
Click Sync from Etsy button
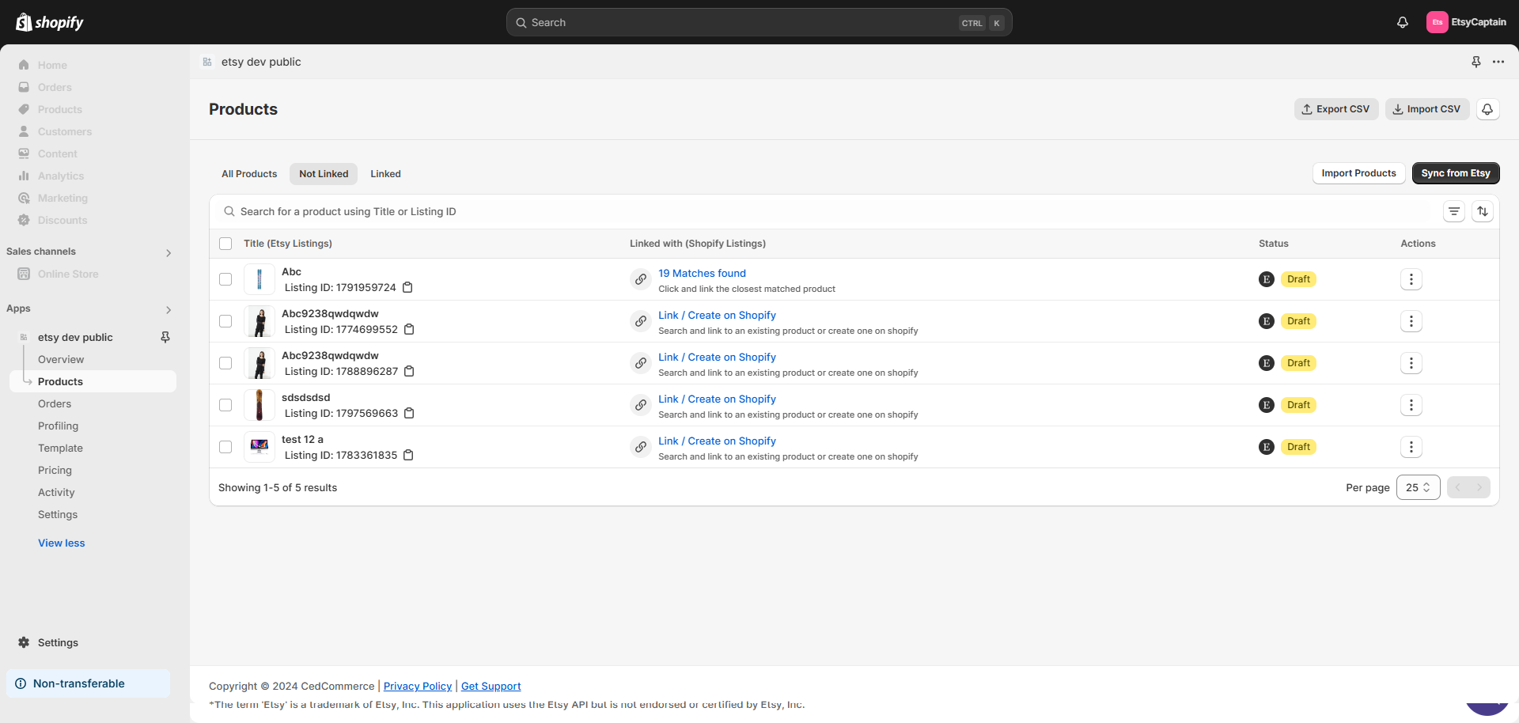[x=1456, y=173]
